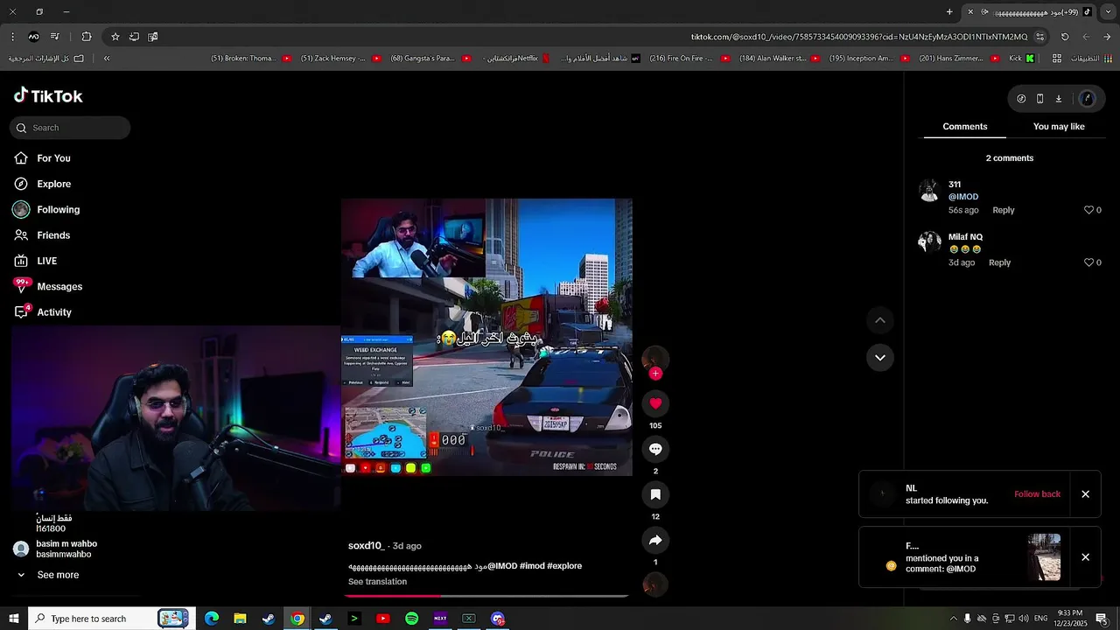This screenshot has width=1120, height=630.
Task: Open the Kick bookmark
Action: tap(1022, 59)
